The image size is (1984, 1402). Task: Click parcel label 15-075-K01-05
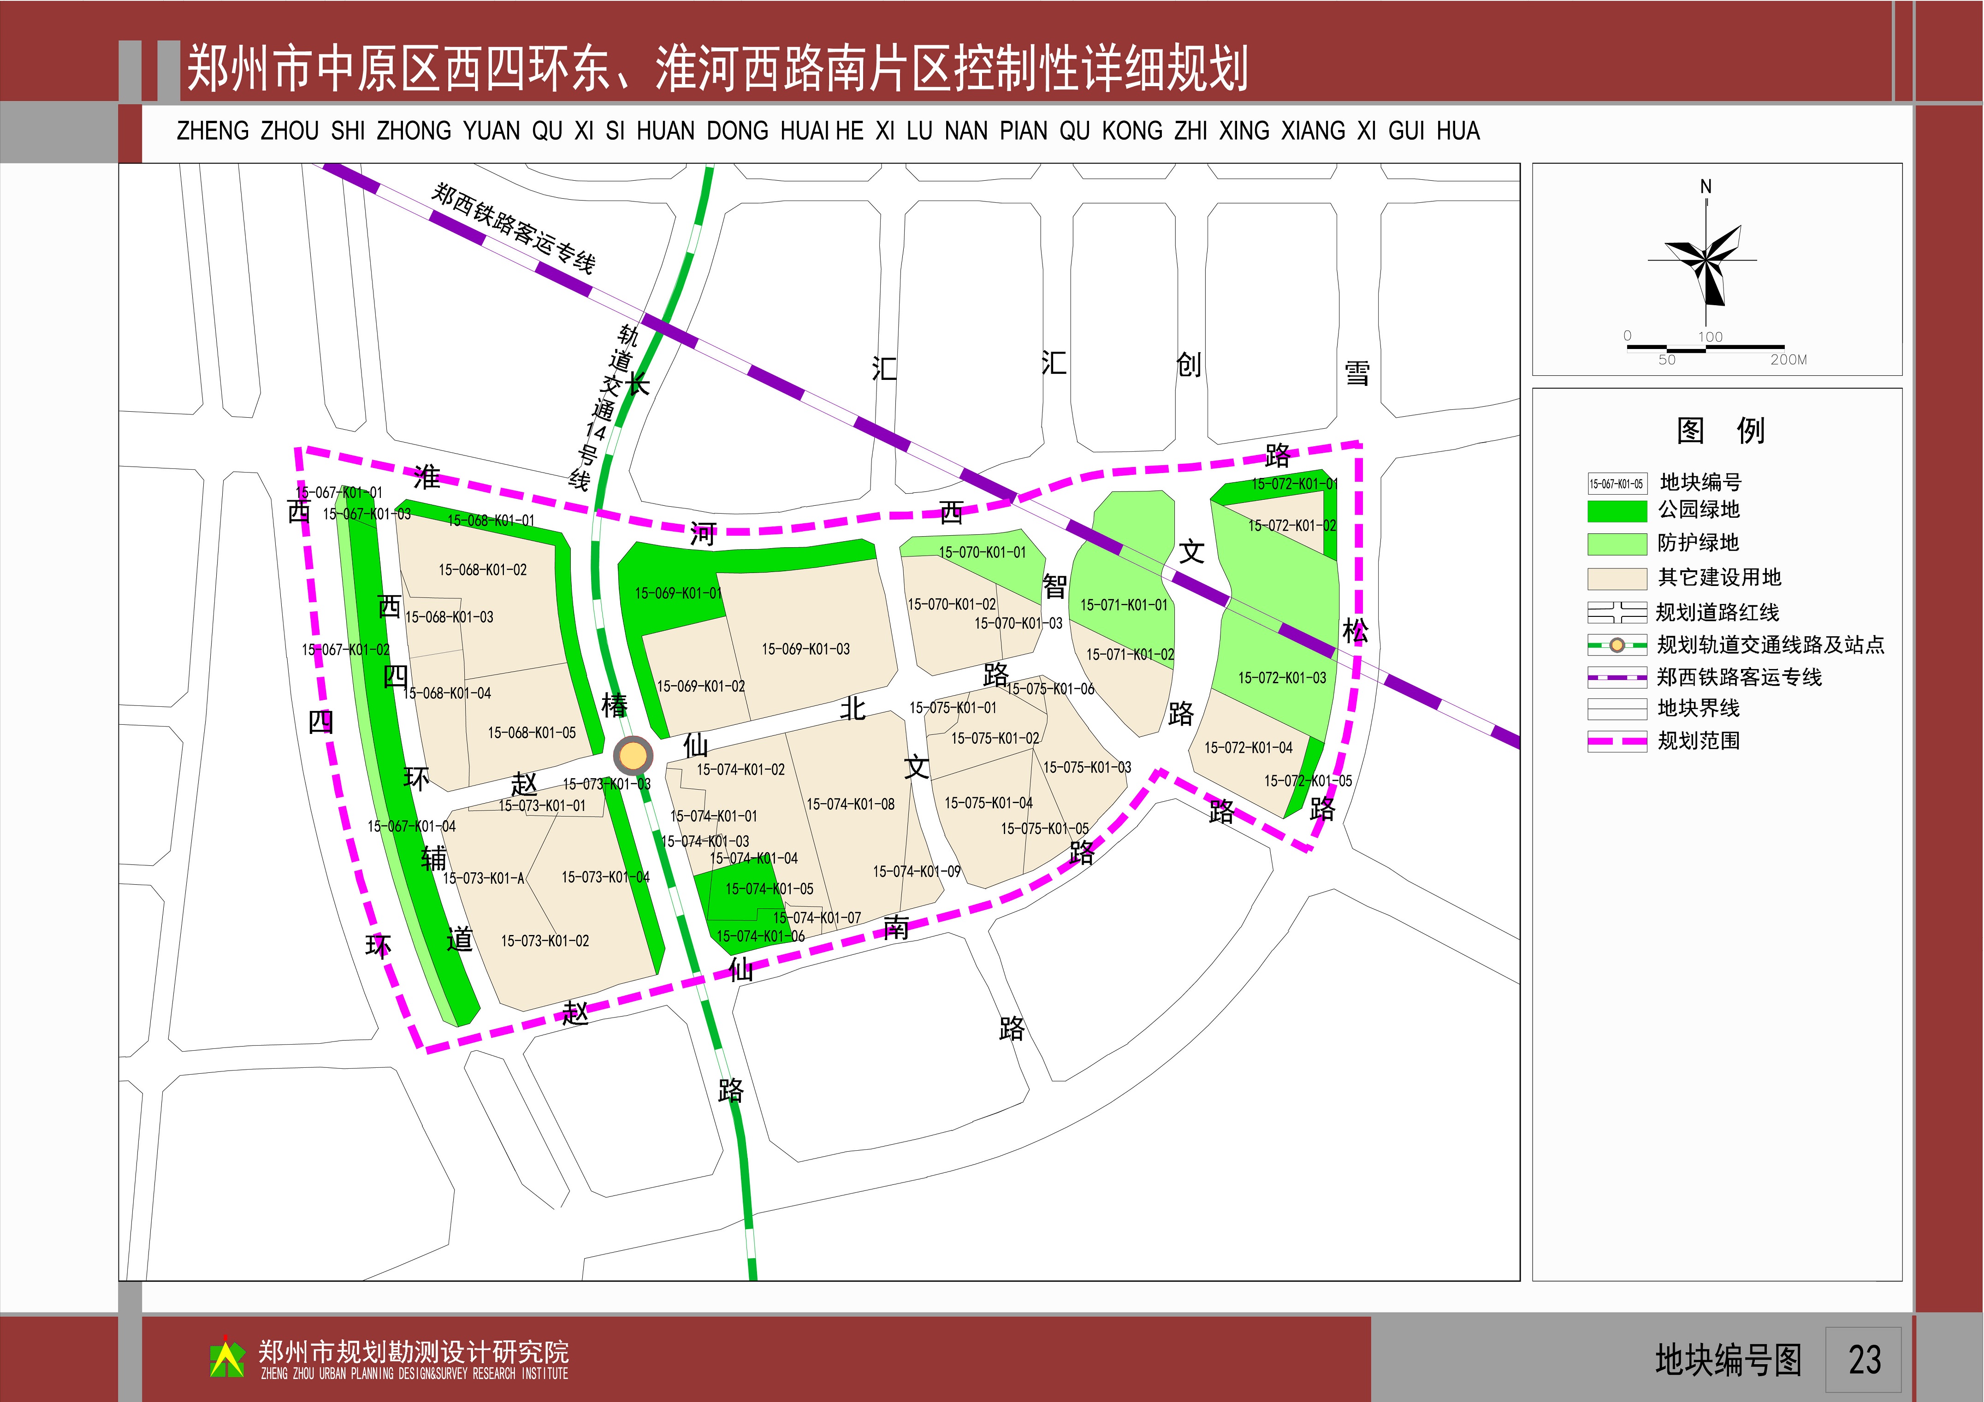(x=1045, y=829)
